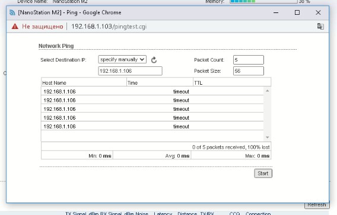Click the packets received 100% lost summary

231,147
